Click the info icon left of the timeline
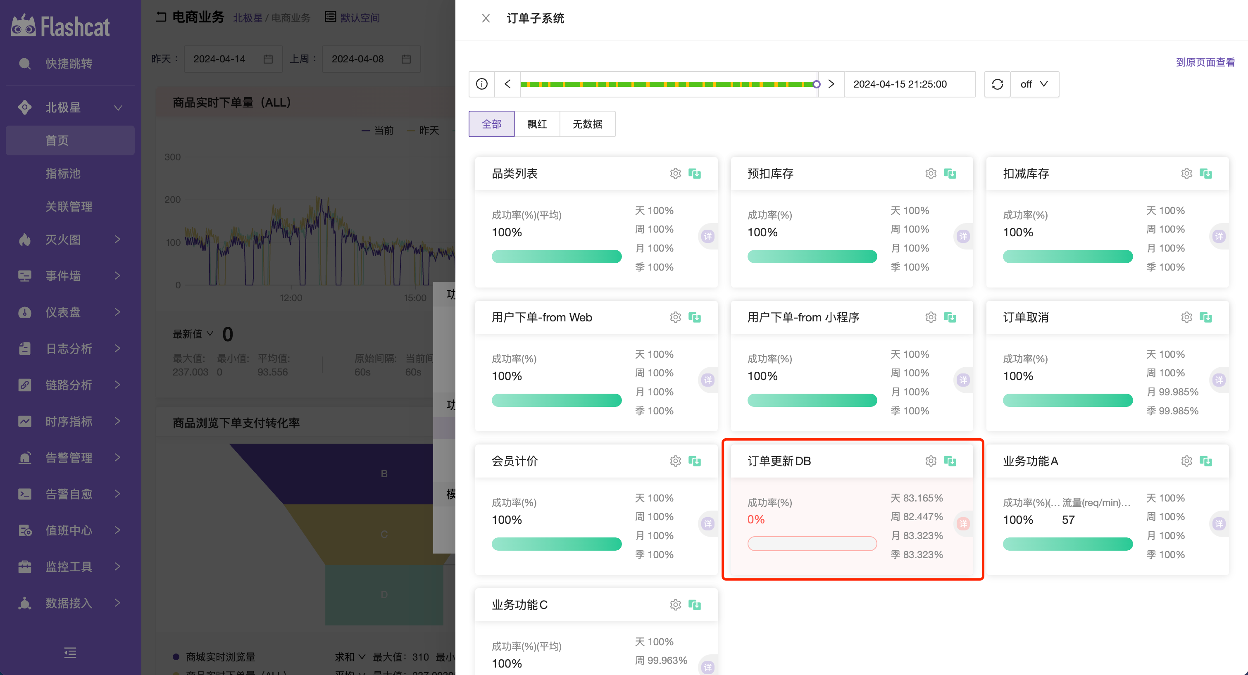Image resolution: width=1248 pixels, height=675 pixels. [x=481, y=84]
